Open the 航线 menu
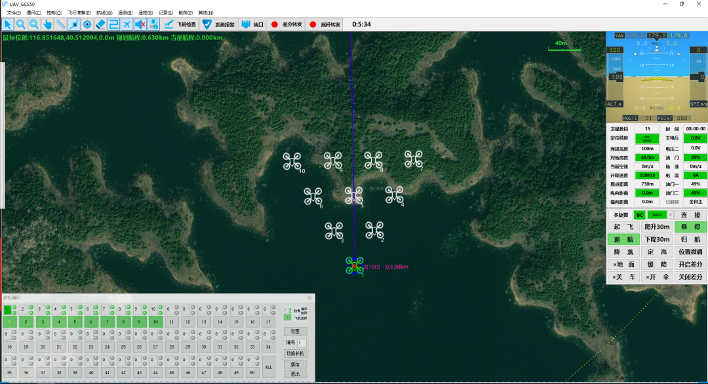Viewport: 708px width, 384px height. [x=104, y=12]
